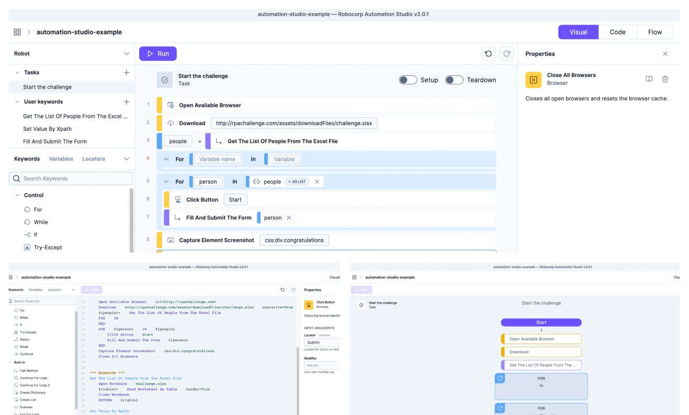Screen dimensions: 689x415
Task: Undo in the bottom-left code window
Action: pyautogui.click(x=283, y=289)
